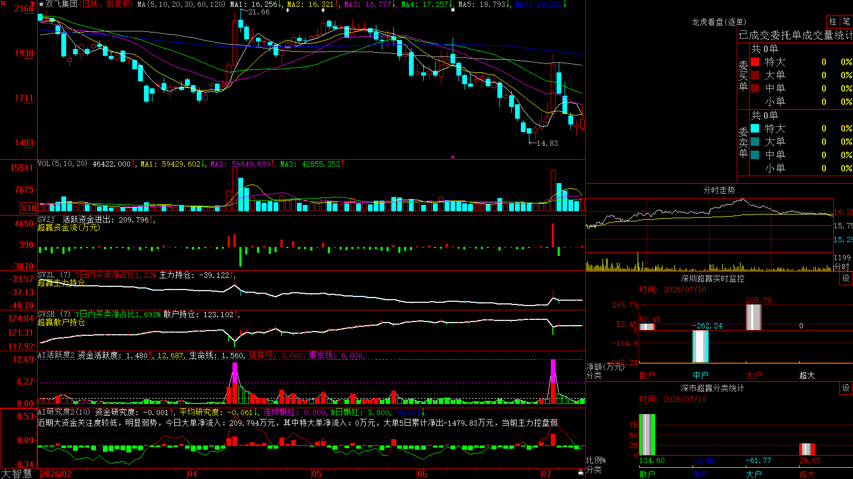
Task: Click the 14.83 low price label
Action: pyautogui.click(x=548, y=143)
